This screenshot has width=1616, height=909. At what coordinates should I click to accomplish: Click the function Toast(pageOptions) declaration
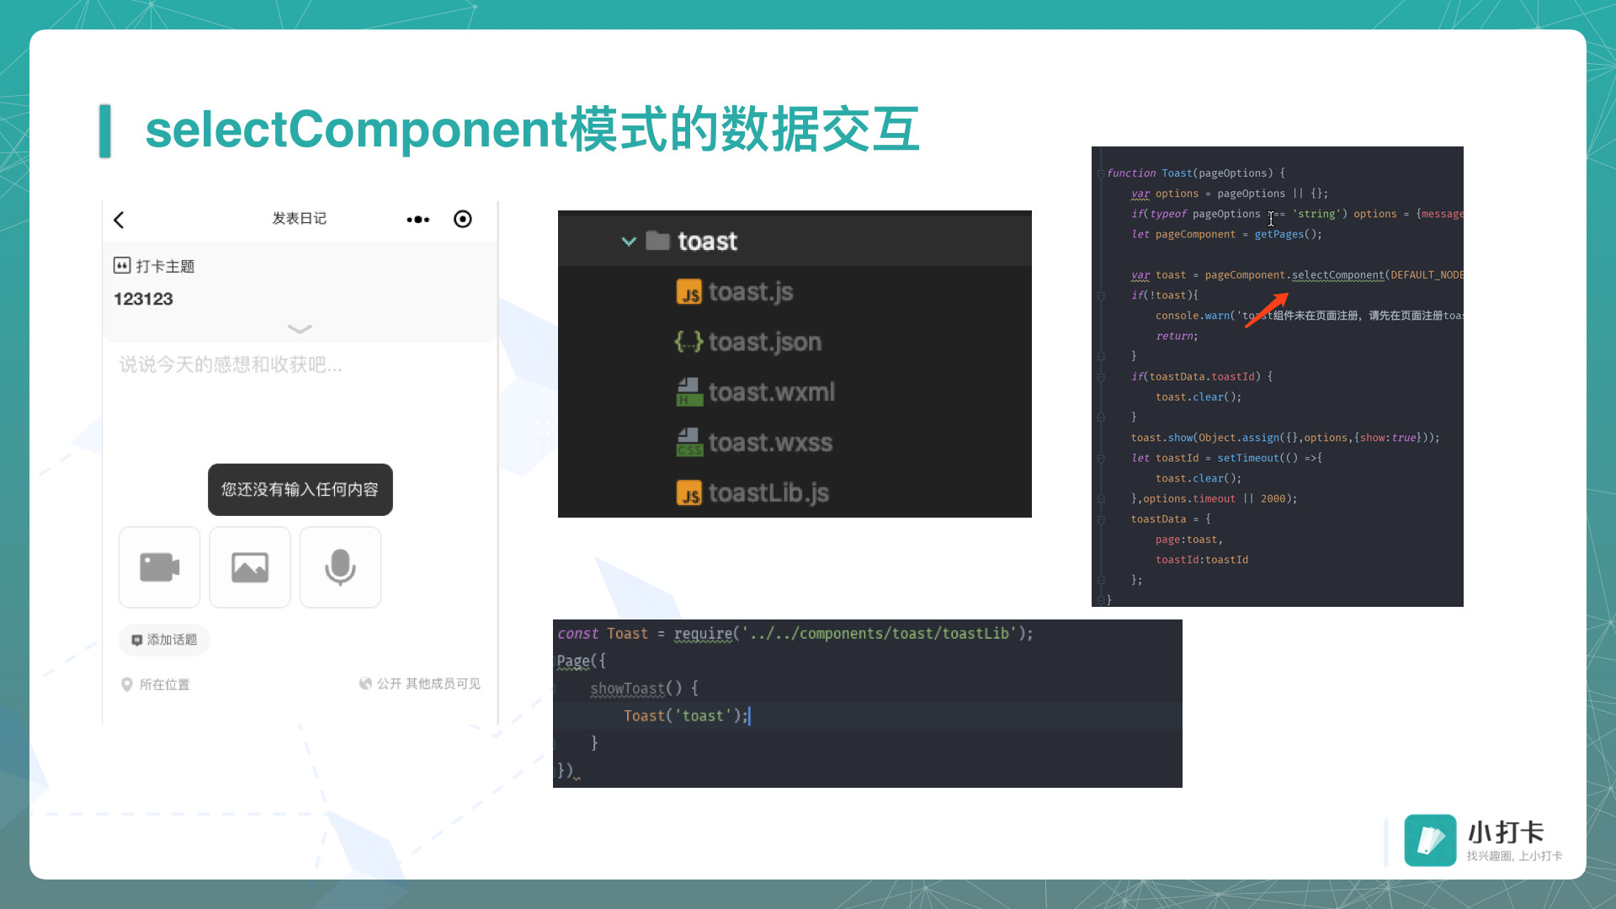coord(1196,173)
